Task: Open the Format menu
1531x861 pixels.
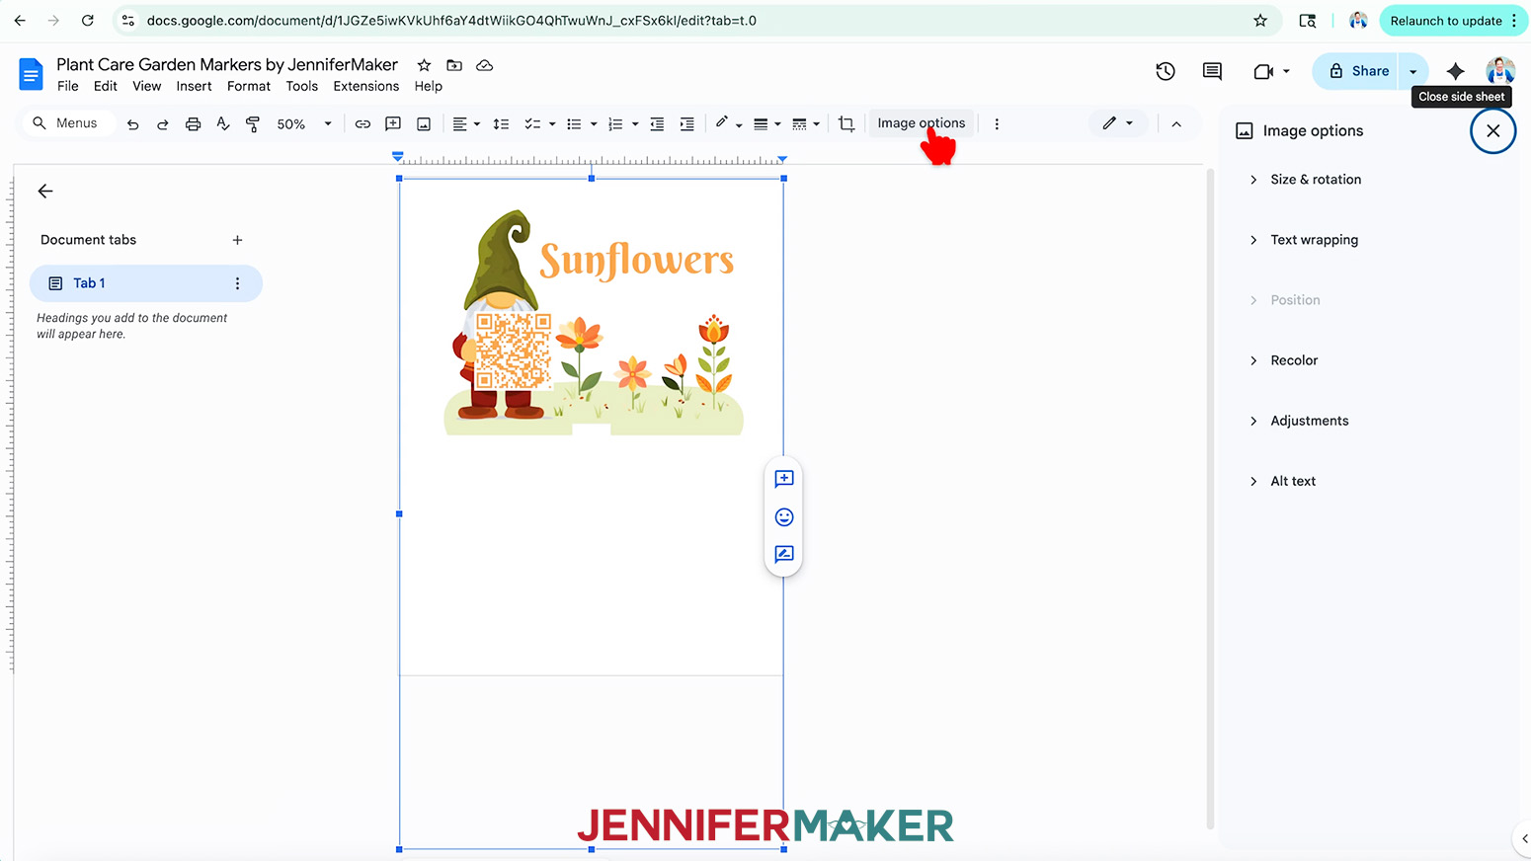Action: [249, 87]
